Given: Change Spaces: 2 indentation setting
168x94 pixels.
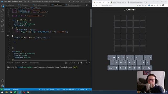Looking at the screenshot, I should tap(53, 89).
